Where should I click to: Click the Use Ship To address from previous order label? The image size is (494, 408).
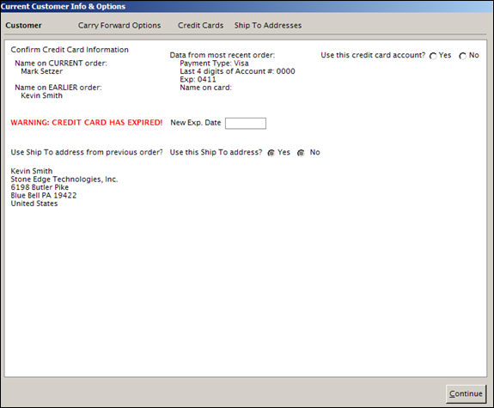click(x=87, y=152)
